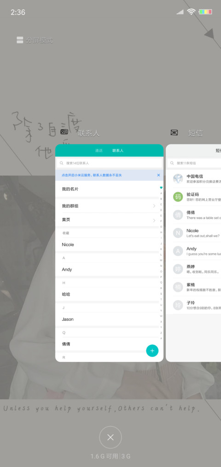
Task: Add new contact with plus button
Action: [x=152, y=350]
